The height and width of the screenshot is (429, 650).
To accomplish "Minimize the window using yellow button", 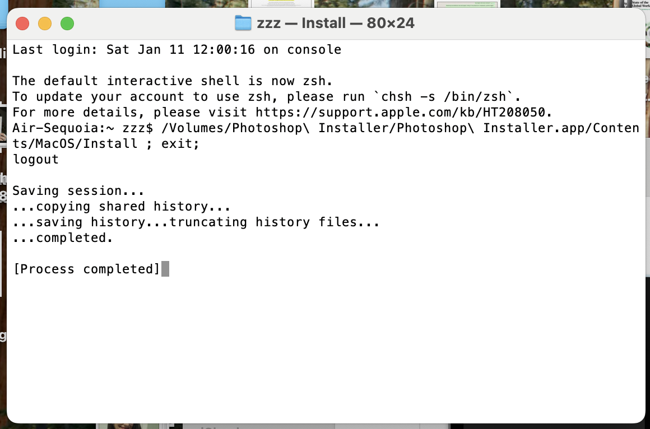I will (x=45, y=24).
